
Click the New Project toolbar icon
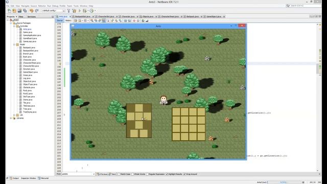[14, 11]
